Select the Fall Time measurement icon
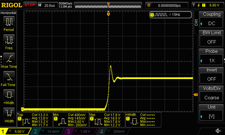 (9, 77)
